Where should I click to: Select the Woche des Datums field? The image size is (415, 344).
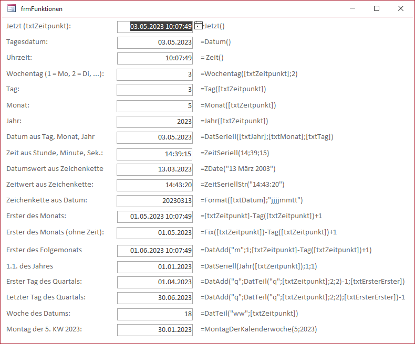155,314
